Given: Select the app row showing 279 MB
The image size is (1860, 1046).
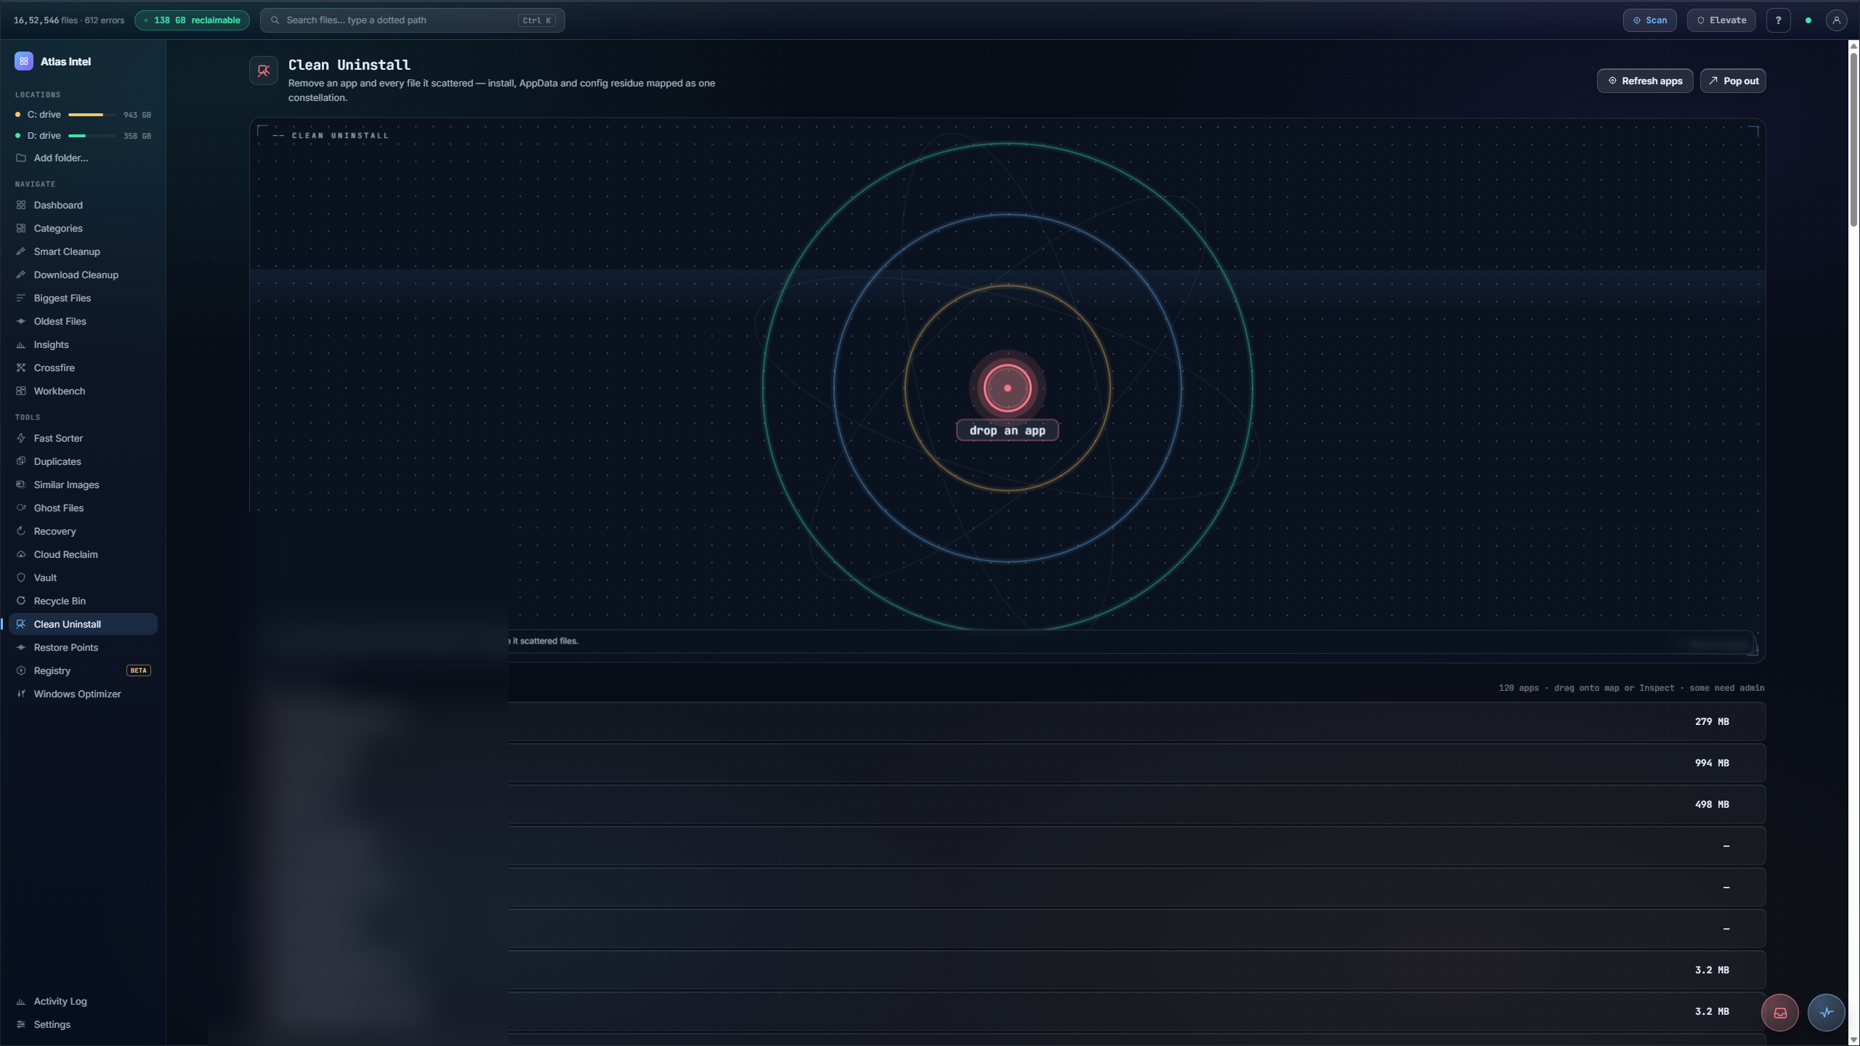Looking at the screenshot, I should [1008, 721].
